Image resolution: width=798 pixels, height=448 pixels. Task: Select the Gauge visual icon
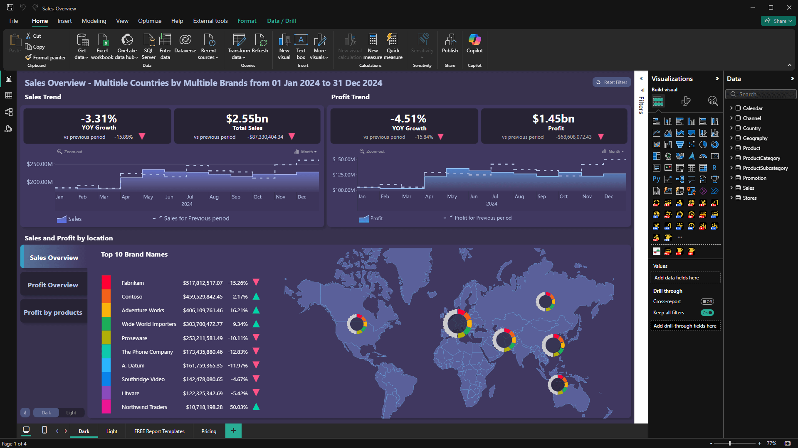tap(704, 156)
